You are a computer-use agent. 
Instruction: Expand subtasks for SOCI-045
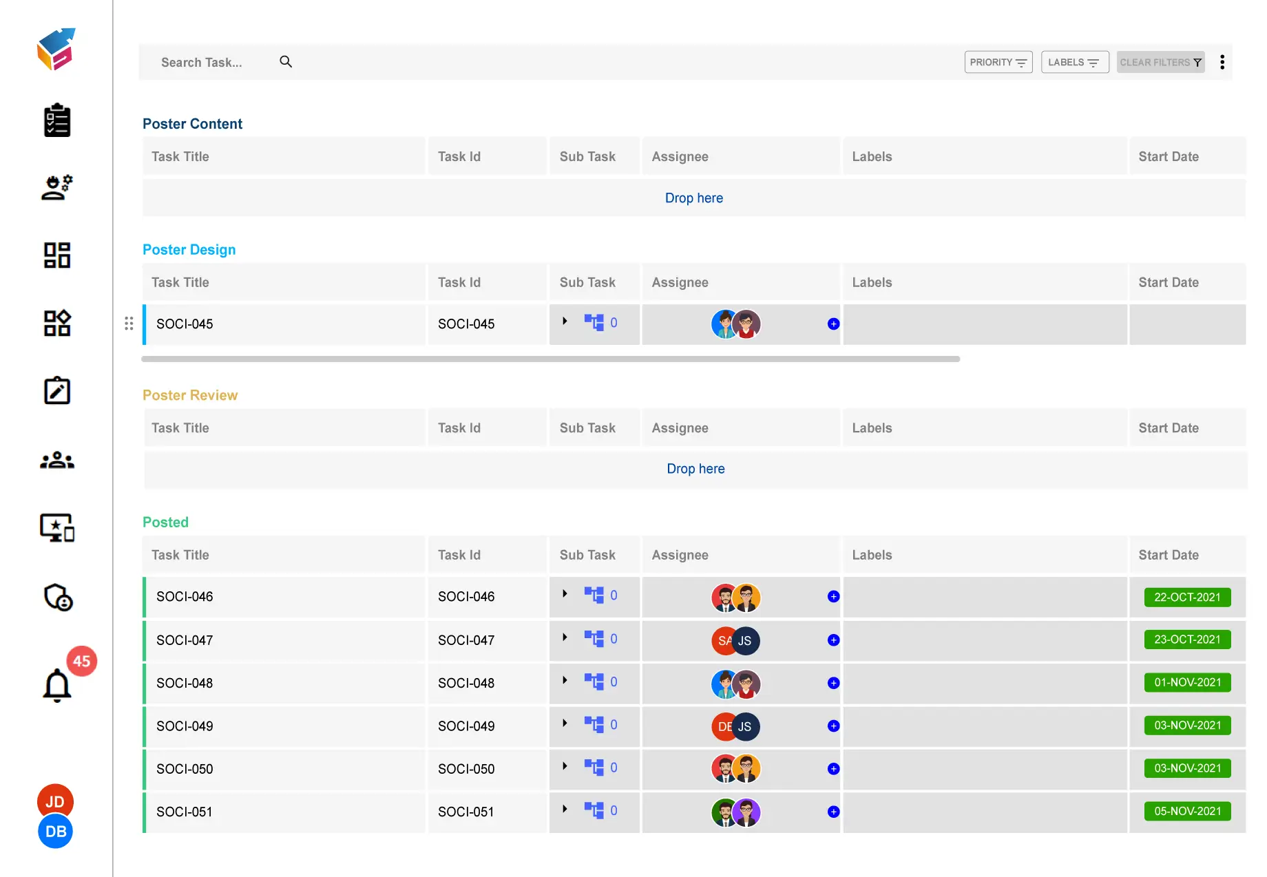565,321
